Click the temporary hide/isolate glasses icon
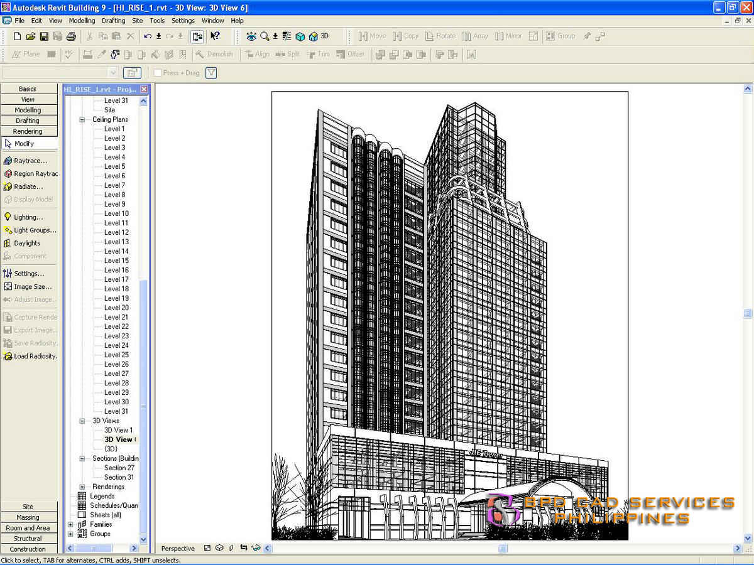 (255, 548)
